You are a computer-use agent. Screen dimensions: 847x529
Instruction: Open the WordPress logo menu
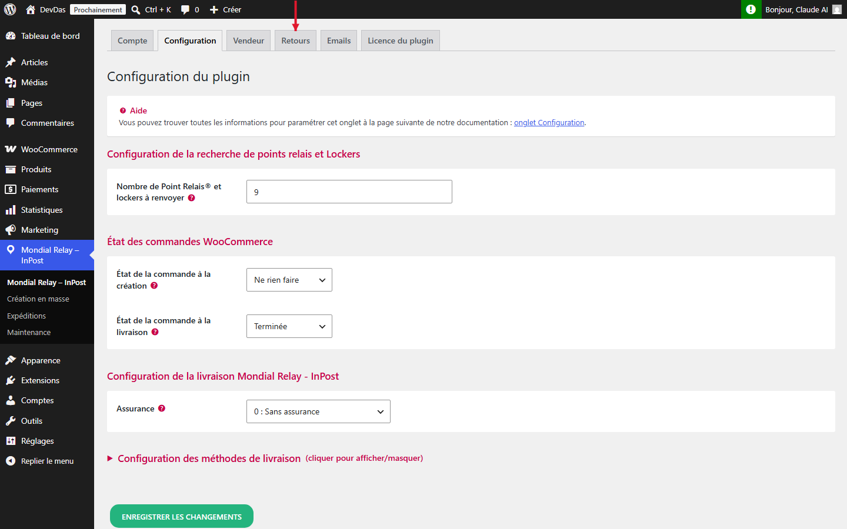pos(10,9)
